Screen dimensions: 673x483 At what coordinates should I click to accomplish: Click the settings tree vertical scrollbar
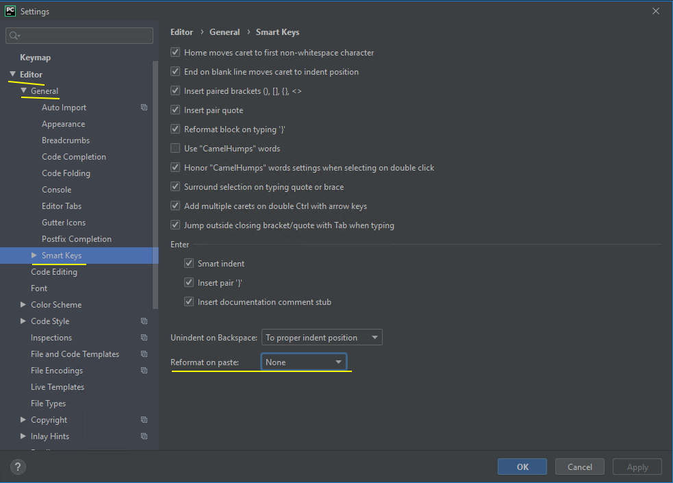(x=155, y=185)
